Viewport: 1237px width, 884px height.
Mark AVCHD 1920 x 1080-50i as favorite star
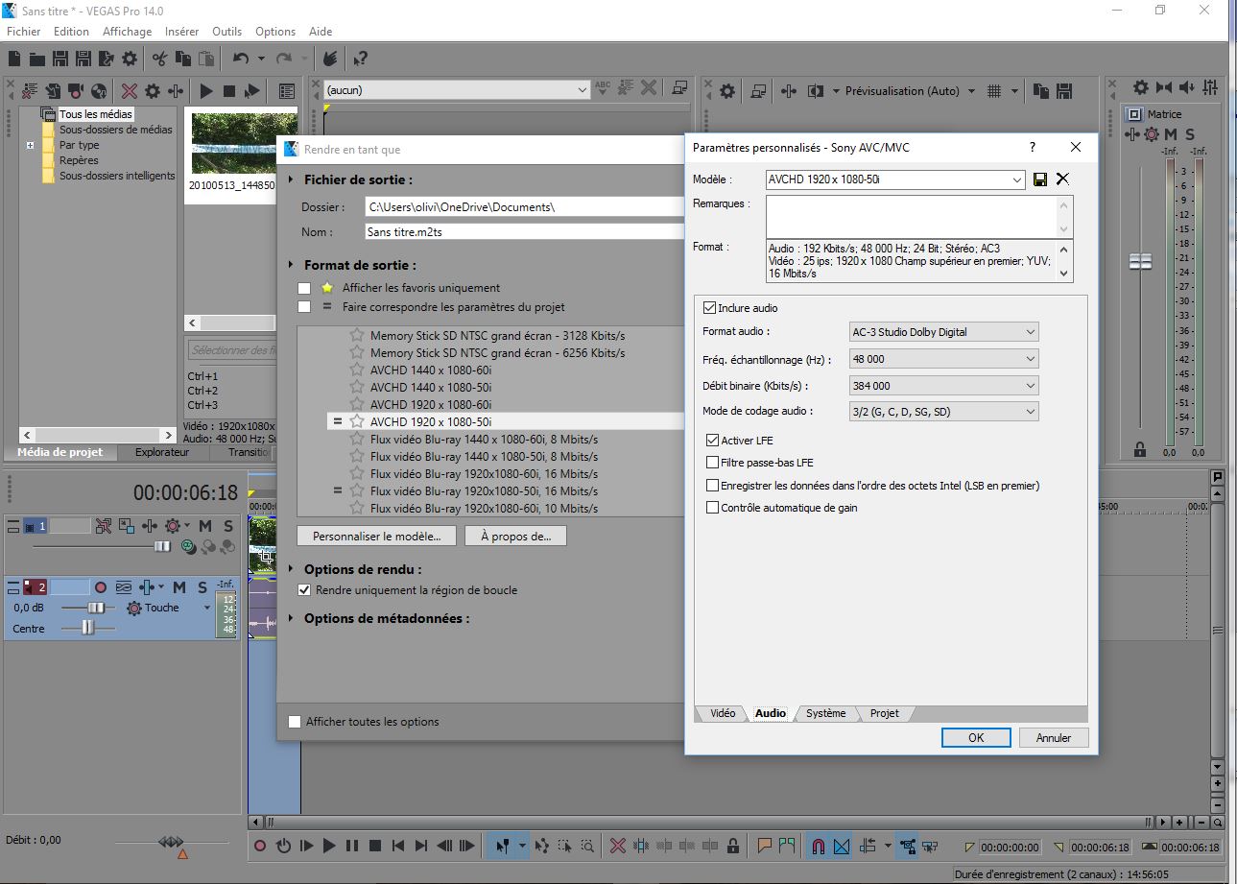357,421
